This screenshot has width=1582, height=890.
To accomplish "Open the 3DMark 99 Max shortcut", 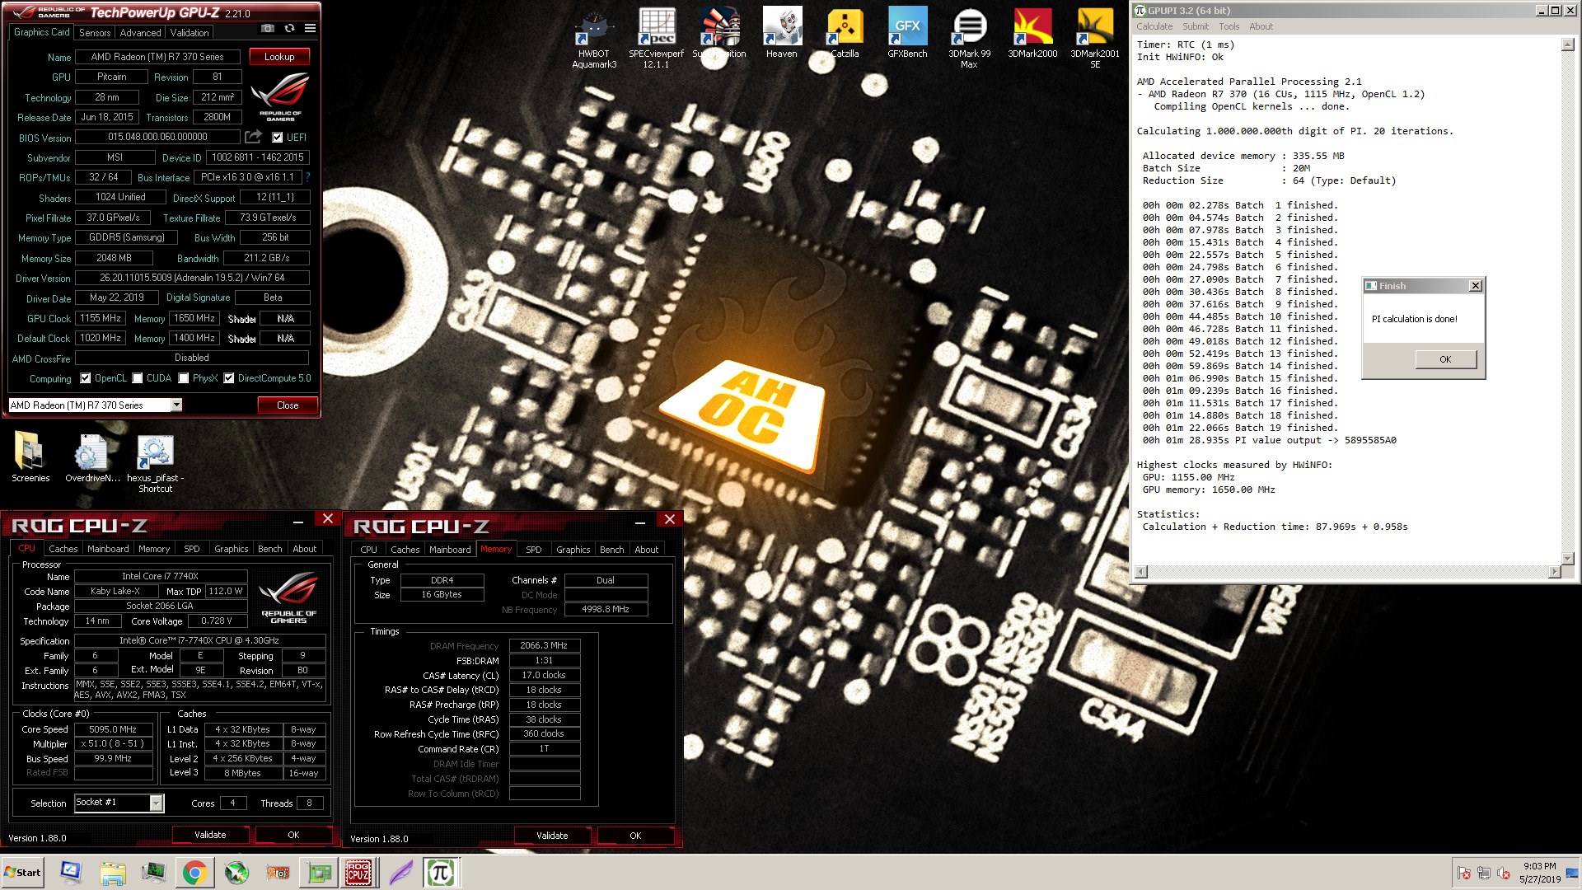I will pyautogui.click(x=969, y=39).
